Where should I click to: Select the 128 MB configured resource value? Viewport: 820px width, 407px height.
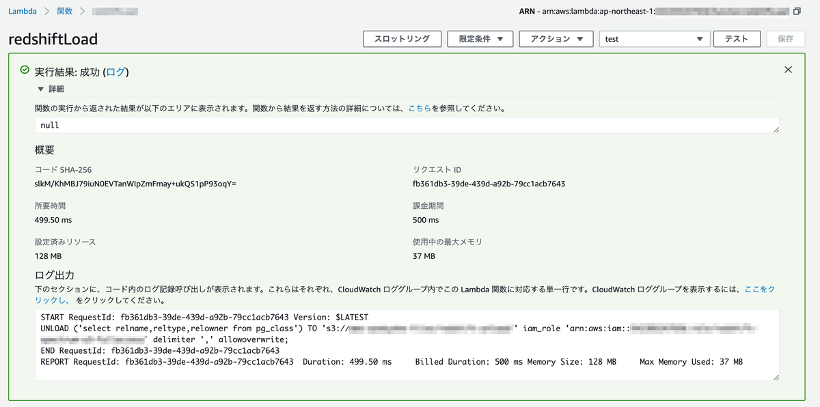click(49, 256)
